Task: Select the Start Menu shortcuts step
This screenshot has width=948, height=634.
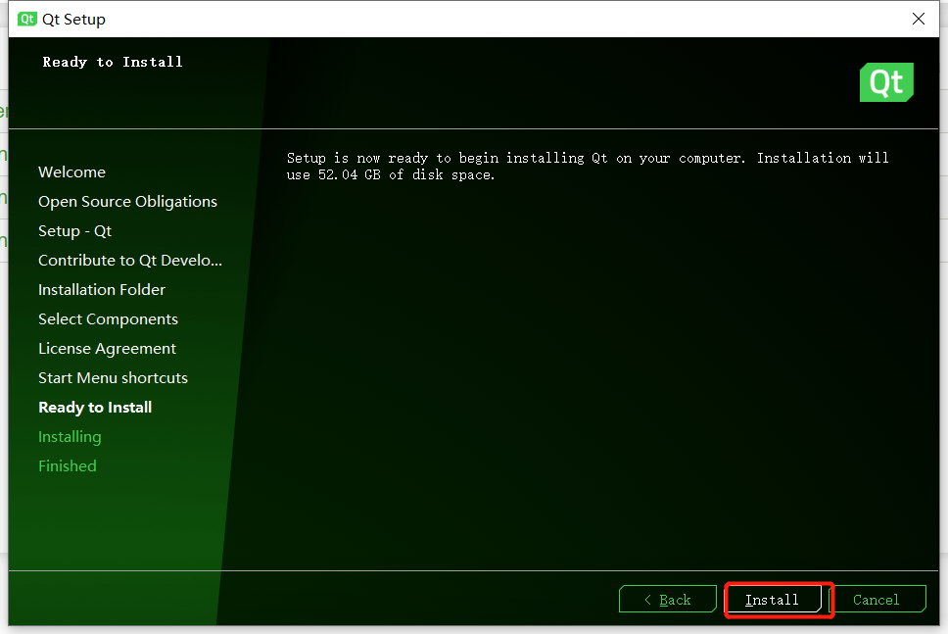Action: pyautogui.click(x=113, y=378)
